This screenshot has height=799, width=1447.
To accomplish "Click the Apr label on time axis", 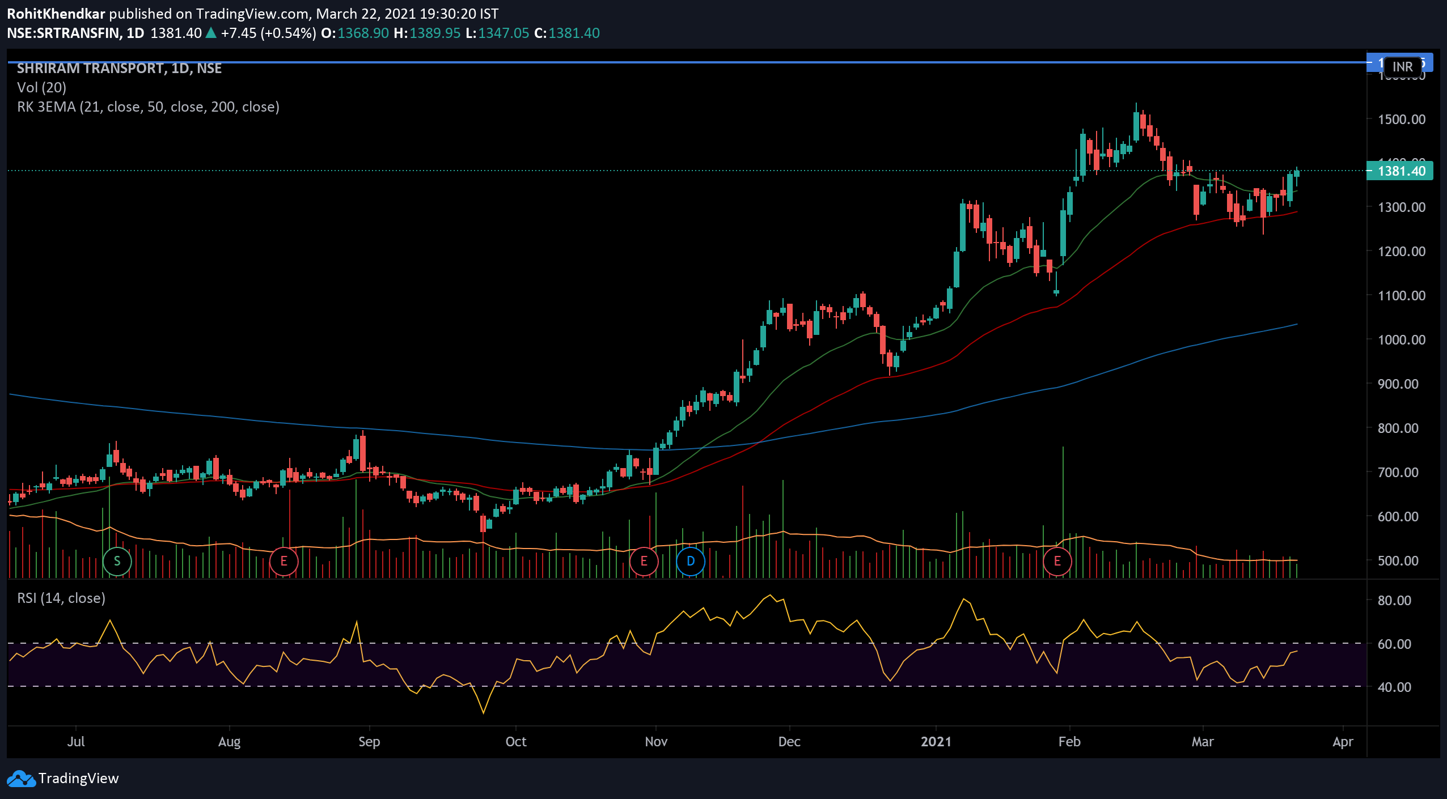I will coord(1343,742).
